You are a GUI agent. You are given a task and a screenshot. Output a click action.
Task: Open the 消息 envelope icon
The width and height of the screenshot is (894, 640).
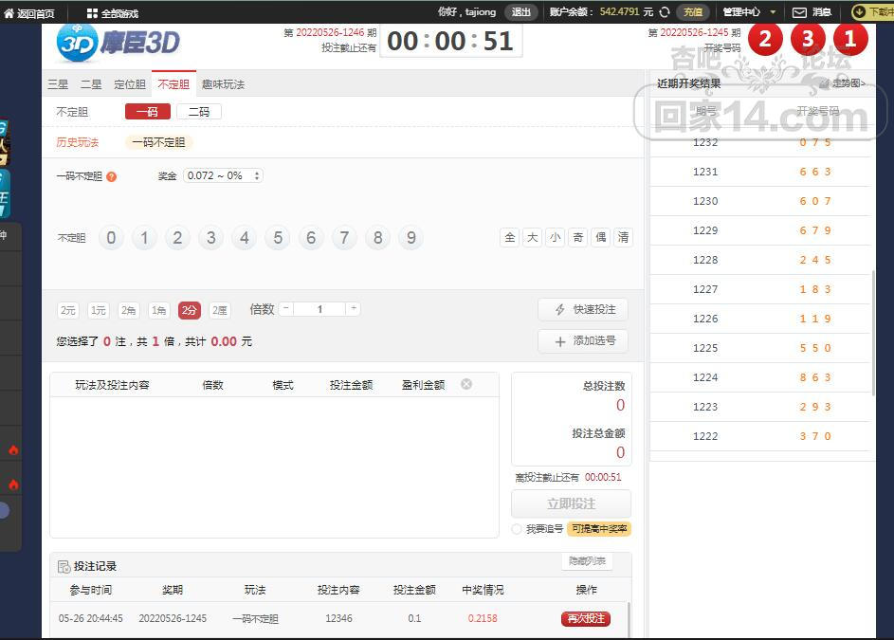[799, 12]
